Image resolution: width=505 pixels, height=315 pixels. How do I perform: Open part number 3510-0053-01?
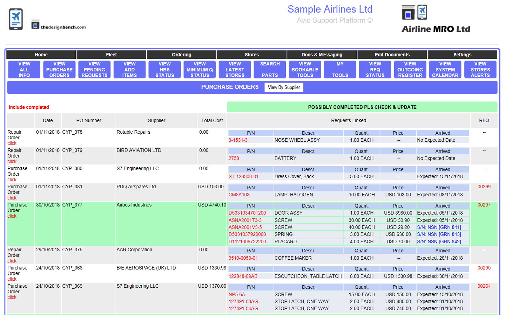(x=243, y=258)
